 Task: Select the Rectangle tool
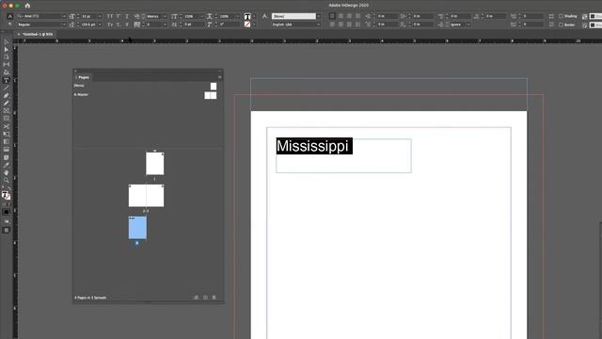tap(7, 119)
